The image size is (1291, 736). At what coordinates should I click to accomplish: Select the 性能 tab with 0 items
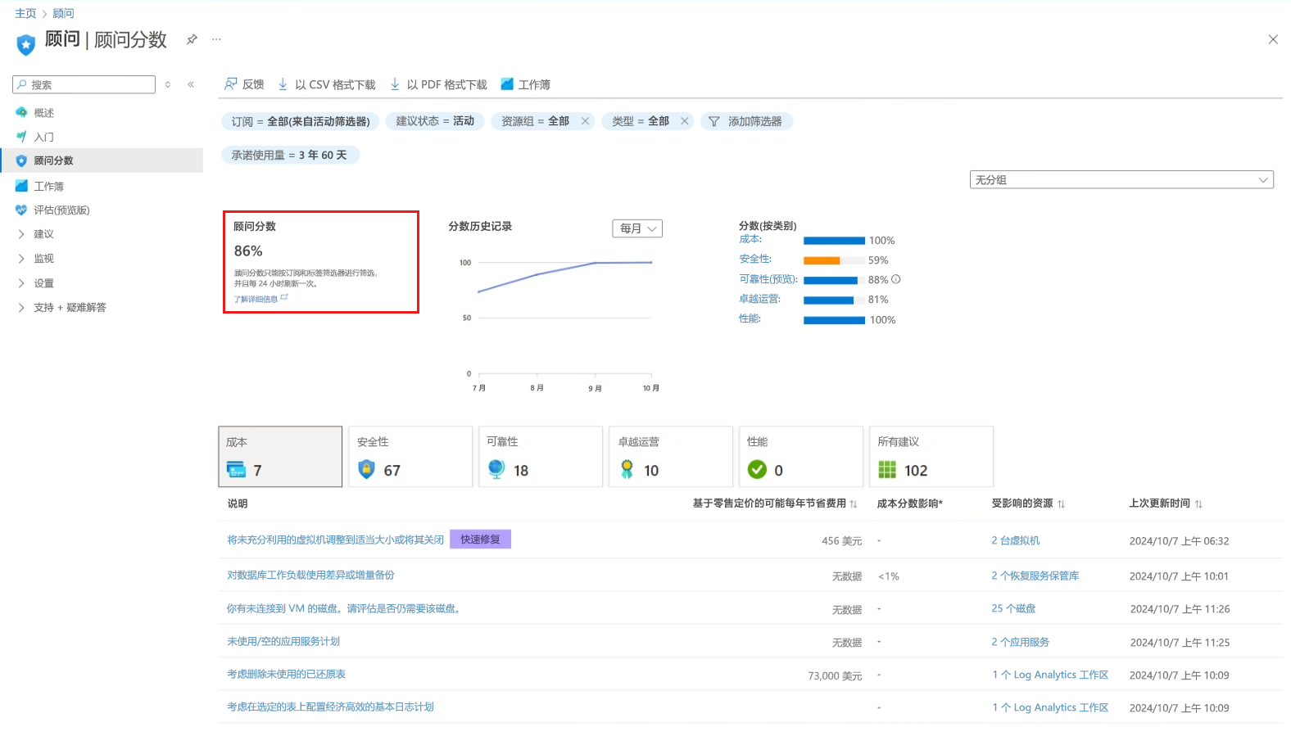(801, 457)
